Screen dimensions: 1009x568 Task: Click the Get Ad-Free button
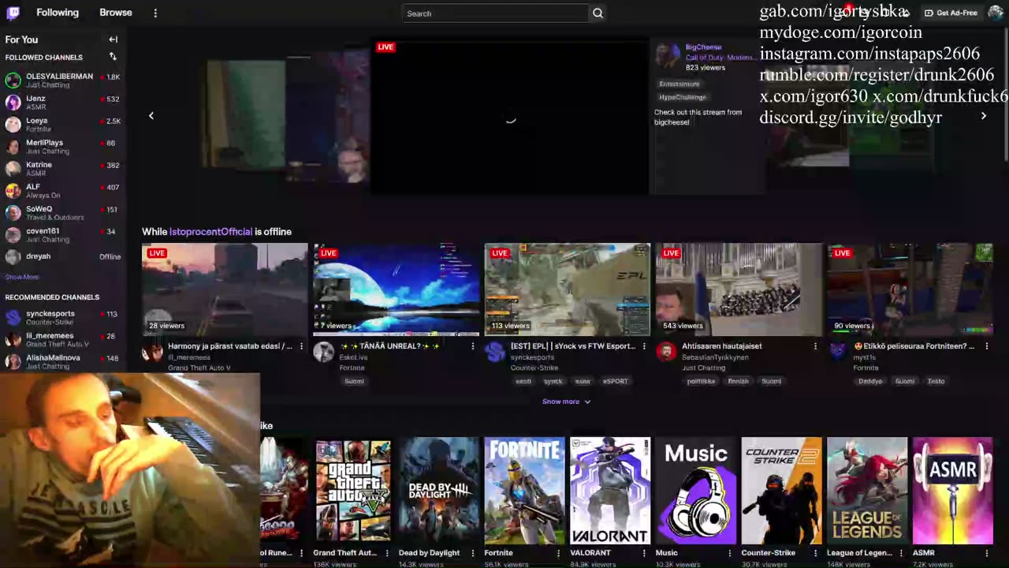(951, 13)
